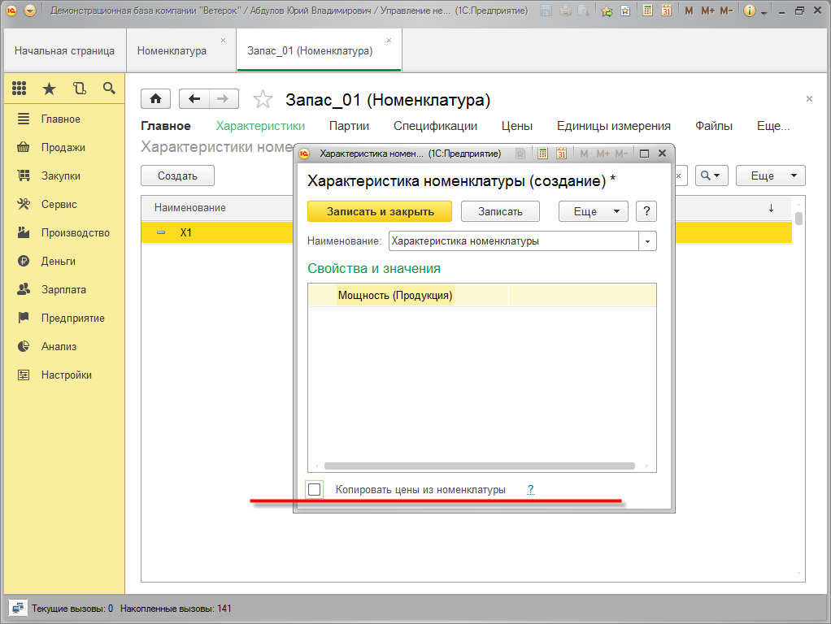Open the dropdown next to the info icon
The height and width of the screenshot is (624, 831).
coord(764,11)
